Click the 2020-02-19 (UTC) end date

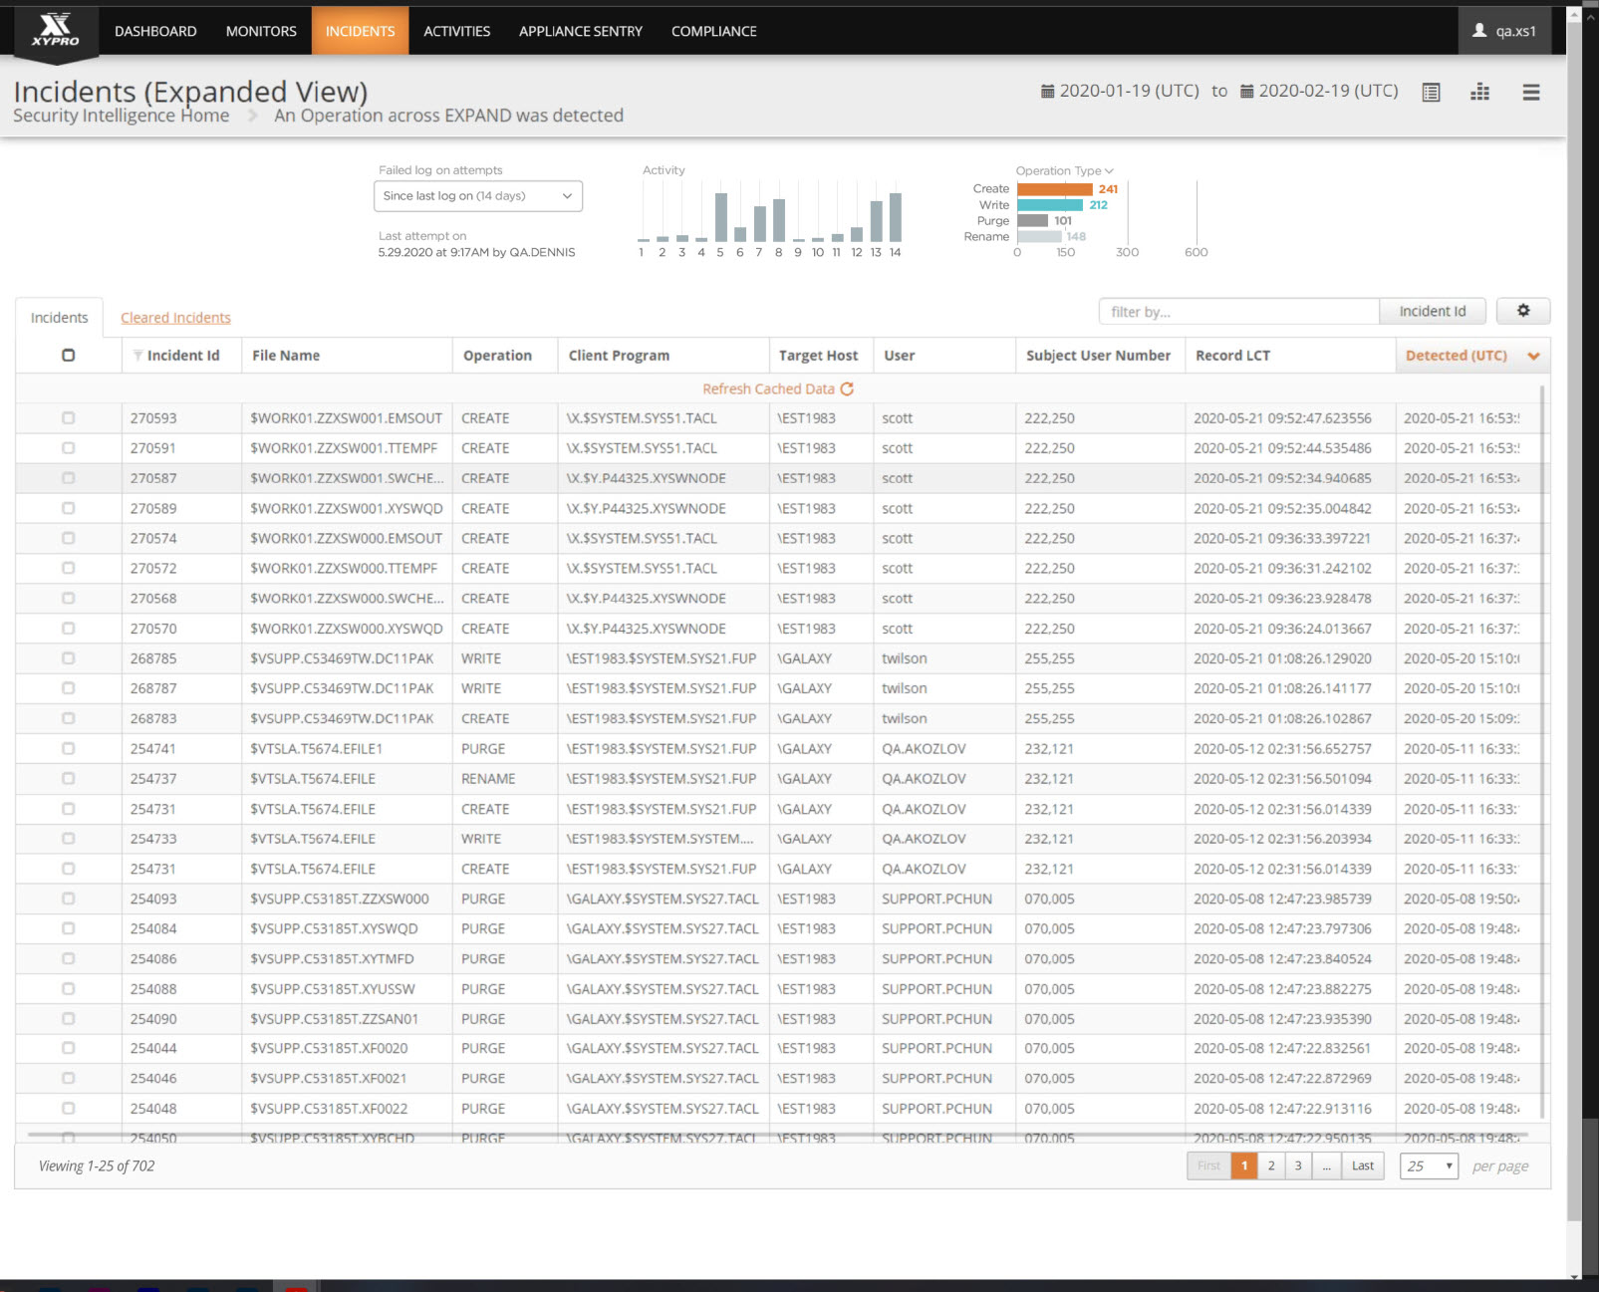point(1328,91)
